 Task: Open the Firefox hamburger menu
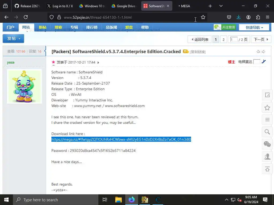click(x=268, y=17)
